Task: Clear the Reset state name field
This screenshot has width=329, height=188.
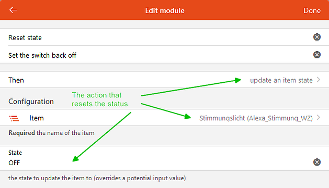Action: pyautogui.click(x=317, y=37)
